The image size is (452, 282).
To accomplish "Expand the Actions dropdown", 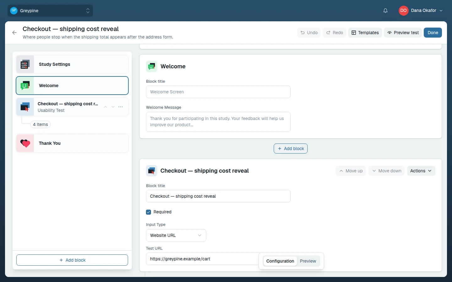I will click(421, 171).
